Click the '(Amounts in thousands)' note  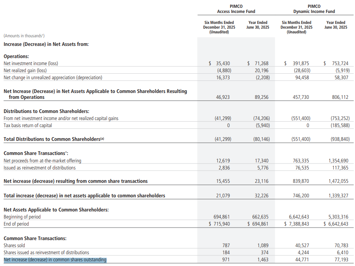click(x=24, y=36)
